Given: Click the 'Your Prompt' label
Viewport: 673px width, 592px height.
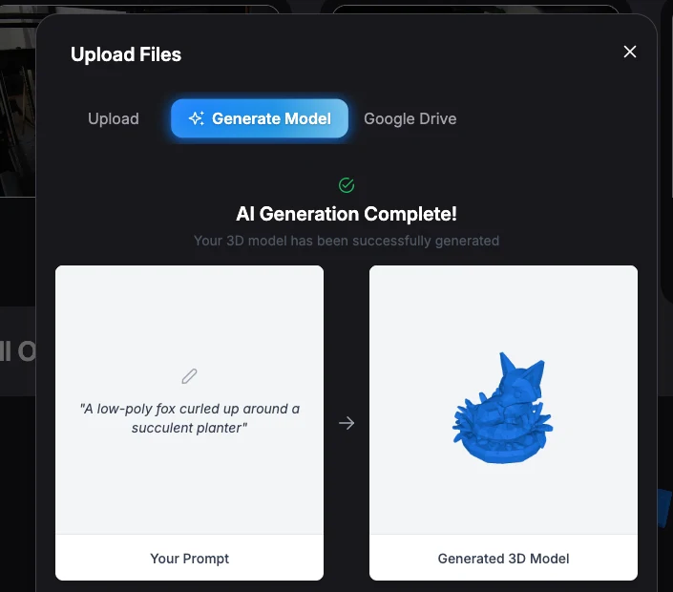Looking at the screenshot, I should click(x=189, y=558).
